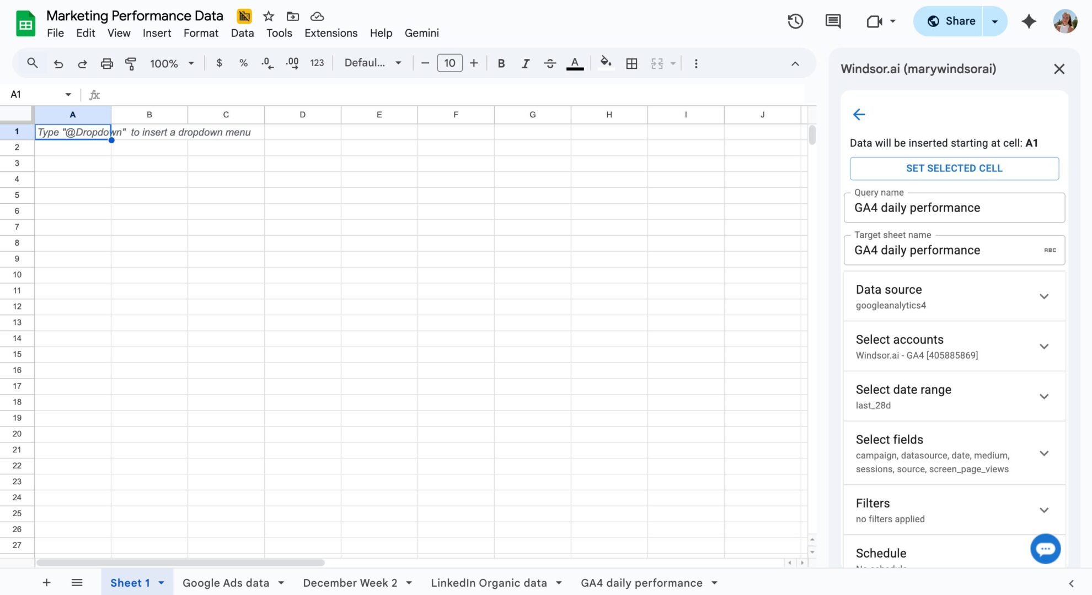
Task: Expand the Select fields section
Action: 954,453
